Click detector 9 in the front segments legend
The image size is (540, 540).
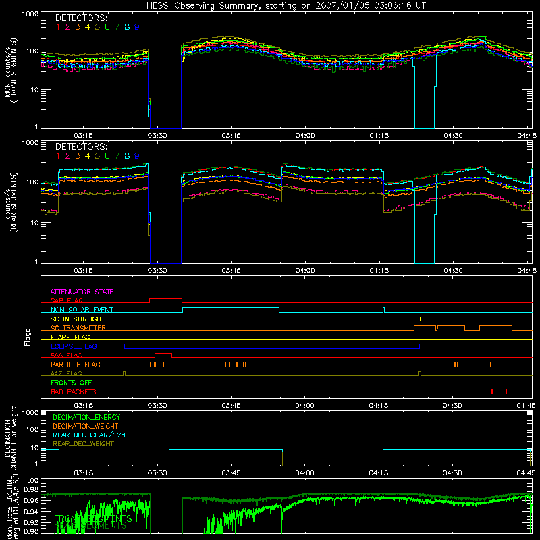click(137, 27)
